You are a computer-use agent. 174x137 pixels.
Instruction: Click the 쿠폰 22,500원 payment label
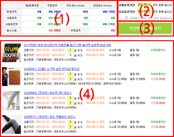pos(158,79)
